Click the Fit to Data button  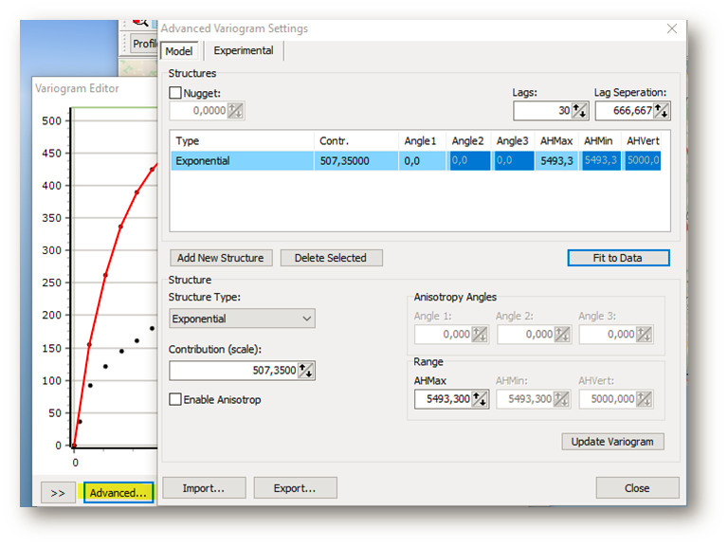click(618, 258)
